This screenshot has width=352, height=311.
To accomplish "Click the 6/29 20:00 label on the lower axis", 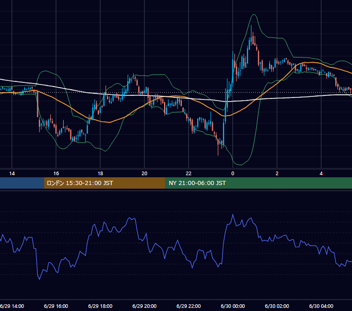I will [x=144, y=306].
